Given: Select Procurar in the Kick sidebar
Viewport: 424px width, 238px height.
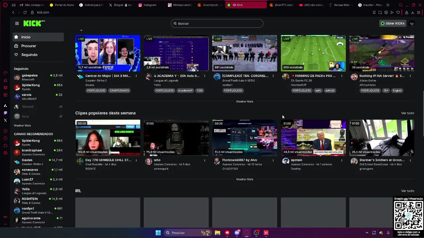Looking at the screenshot, I should tap(38, 46).
